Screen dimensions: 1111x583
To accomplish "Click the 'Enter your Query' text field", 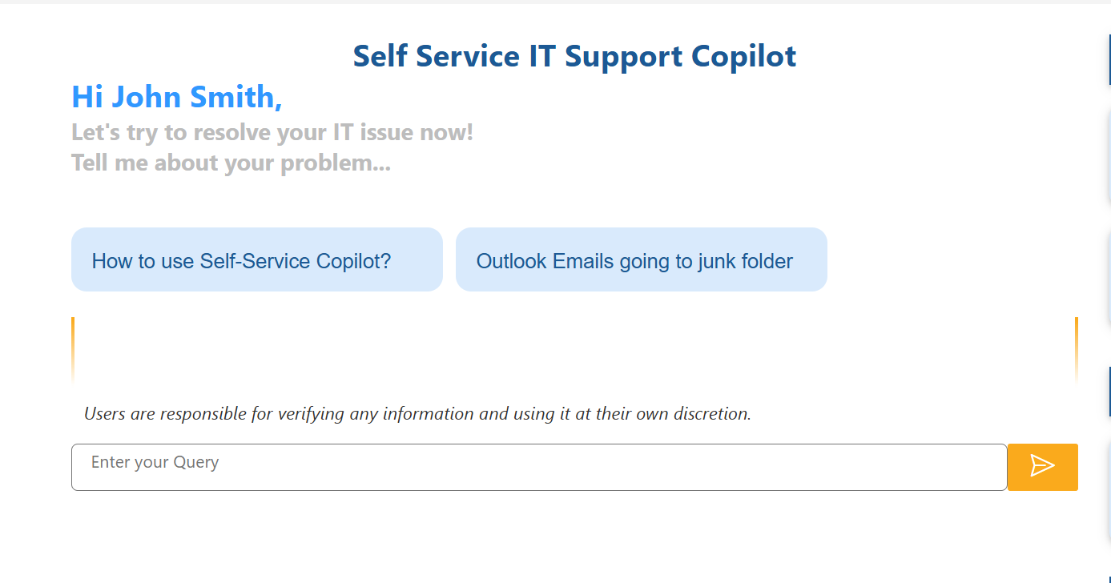I will (540, 467).
